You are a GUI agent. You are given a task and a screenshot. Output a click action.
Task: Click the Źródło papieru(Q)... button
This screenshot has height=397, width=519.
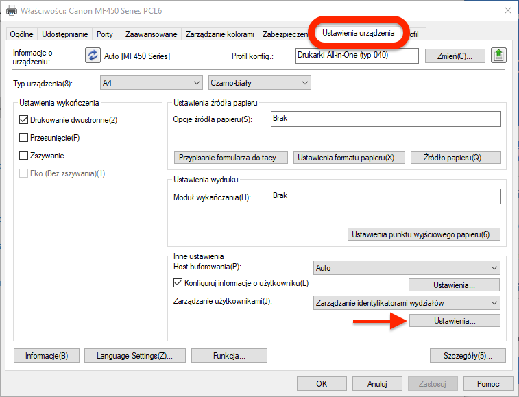[x=455, y=158]
